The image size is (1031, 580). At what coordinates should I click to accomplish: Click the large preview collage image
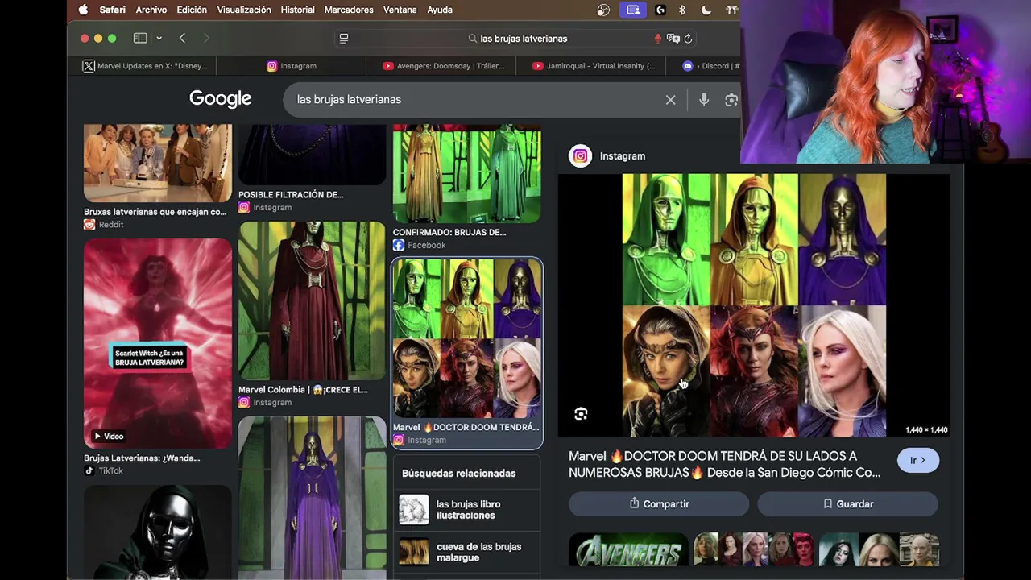pos(754,305)
